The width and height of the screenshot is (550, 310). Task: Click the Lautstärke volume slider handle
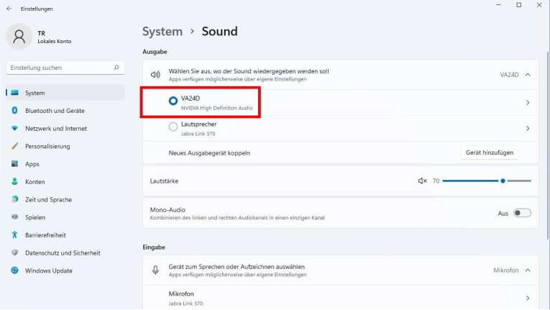(503, 181)
